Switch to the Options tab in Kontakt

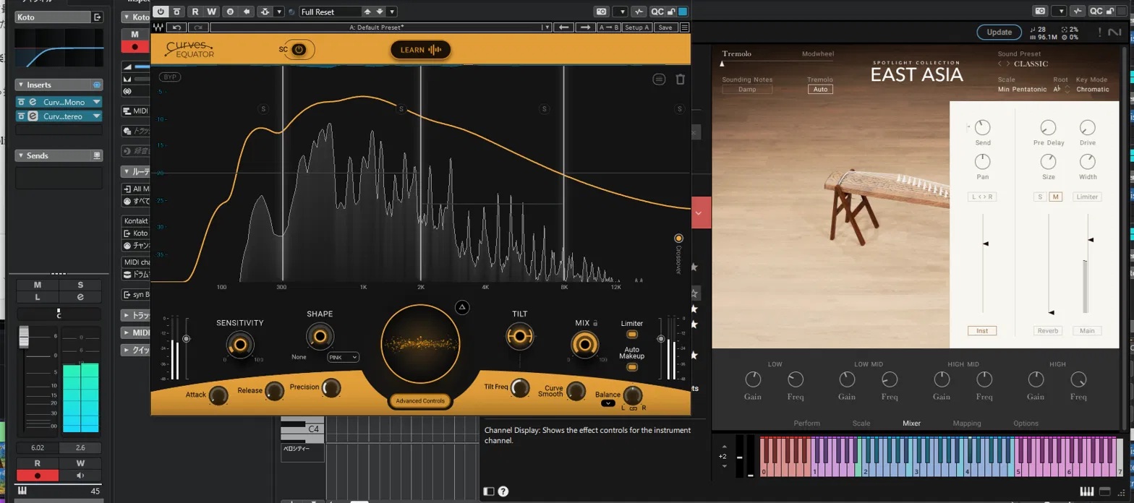(x=1026, y=424)
